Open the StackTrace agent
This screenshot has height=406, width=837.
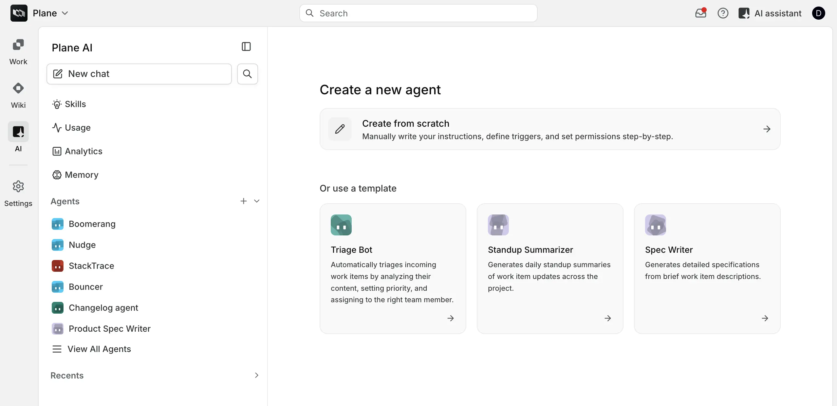[83, 266]
